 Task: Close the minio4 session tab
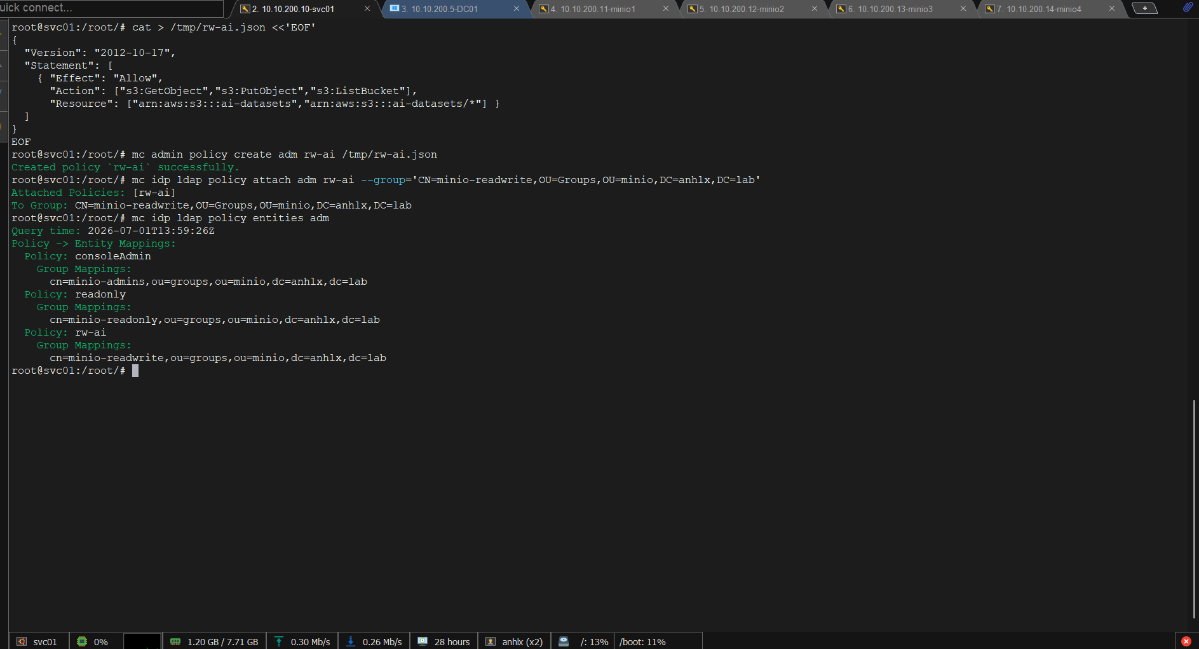click(x=1112, y=9)
